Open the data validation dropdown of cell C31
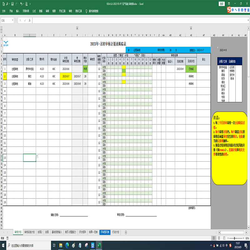250x250 pixels. [37, 156]
